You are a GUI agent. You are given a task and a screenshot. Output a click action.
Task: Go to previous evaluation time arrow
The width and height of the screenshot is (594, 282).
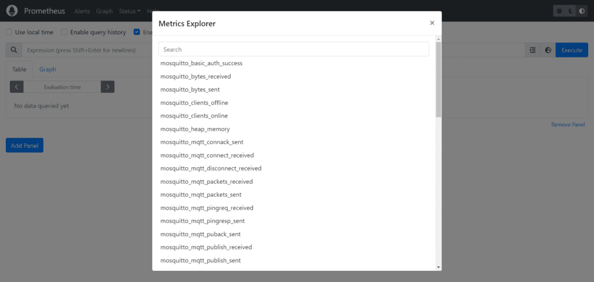[17, 87]
